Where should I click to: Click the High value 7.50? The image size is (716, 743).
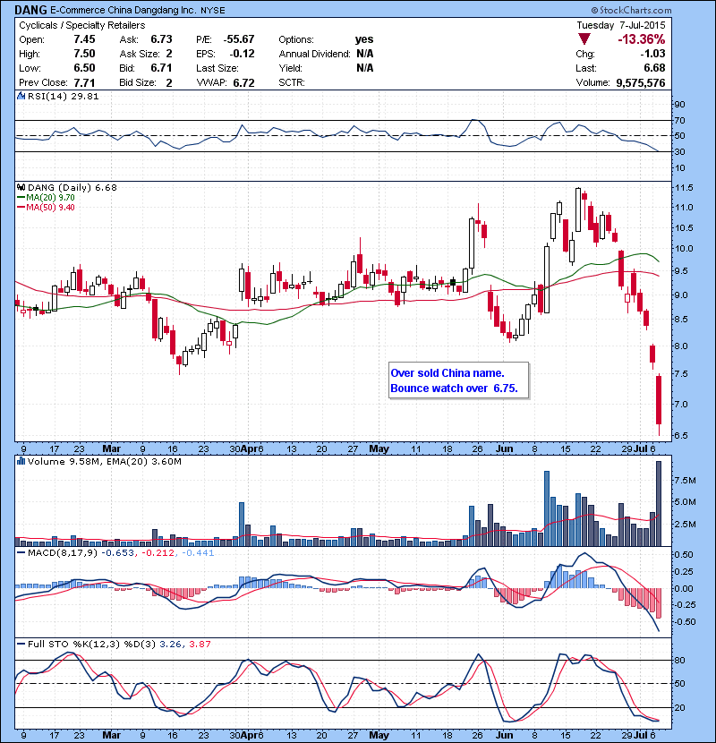click(84, 54)
